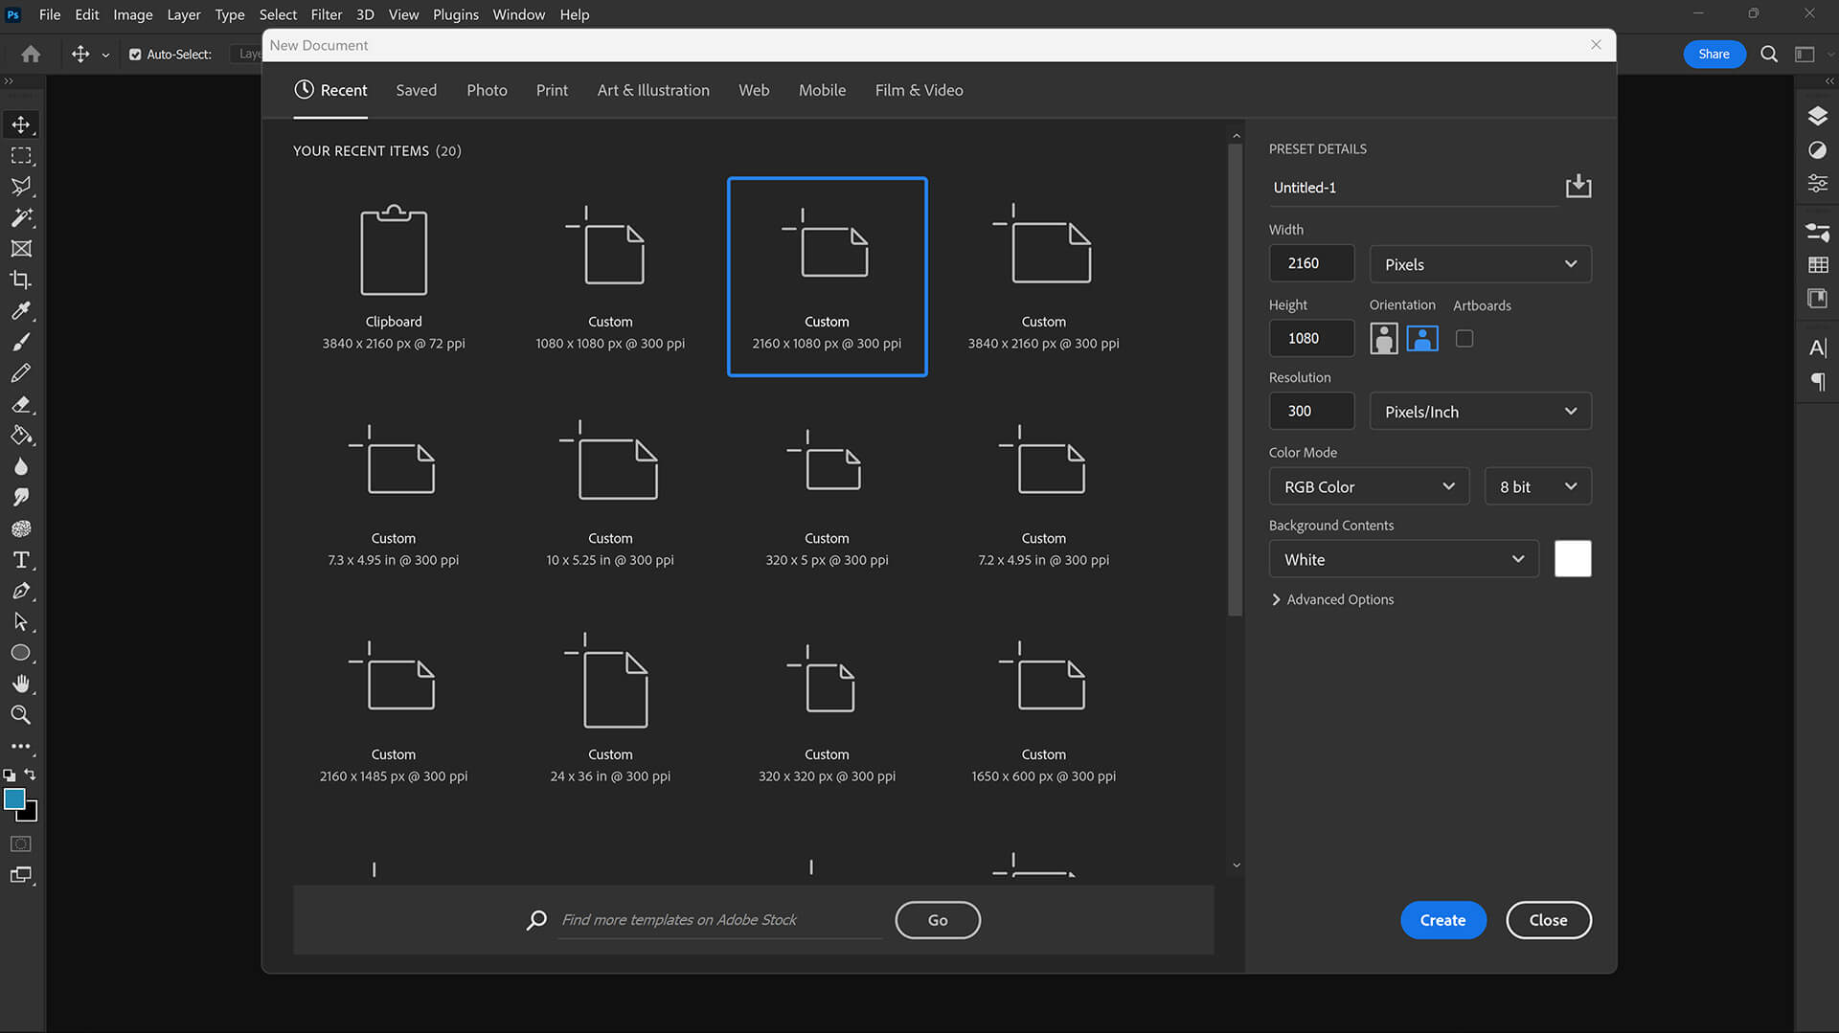1839x1033 pixels.
Task: Click the Close button in dialog
Action: (x=1548, y=920)
